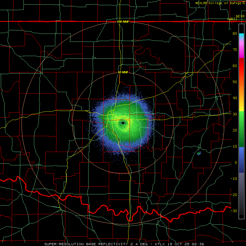The height and width of the screenshot is (246, 246).
Task: Click the 100 NMI range ring label
Action: tap(123, 22)
